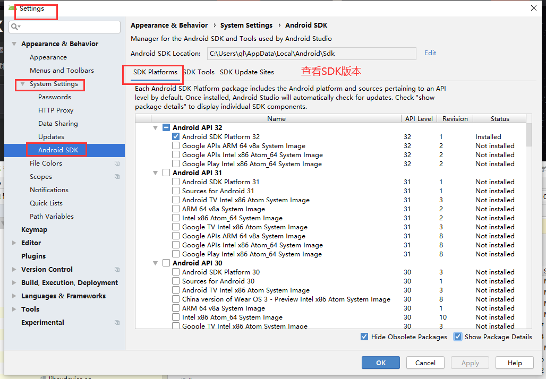Expand Build, Execution, Deployment section
This screenshot has height=379, width=546.
pyautogui.click(x=14, y=282)
